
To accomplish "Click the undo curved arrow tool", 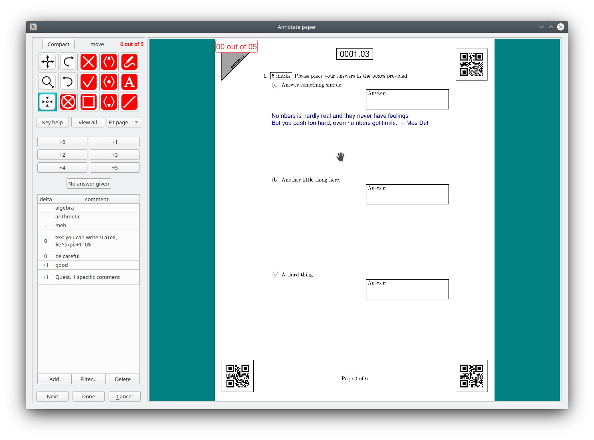I will [x=68, y=82].
